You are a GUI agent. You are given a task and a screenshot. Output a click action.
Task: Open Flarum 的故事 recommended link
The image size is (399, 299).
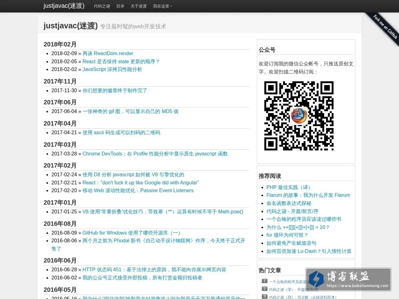(308, 195)
